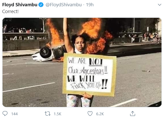
Task: Like the tweet with the heart icon
Action: click(90, 114)
